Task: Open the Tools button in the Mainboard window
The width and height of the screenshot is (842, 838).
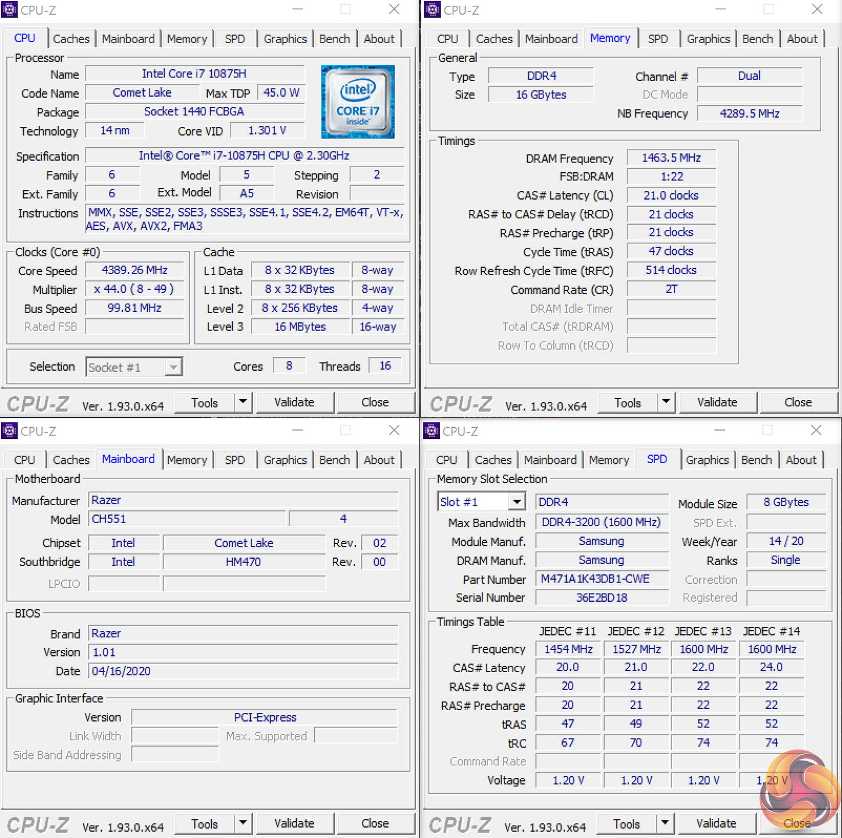Action: coord(205,823)
